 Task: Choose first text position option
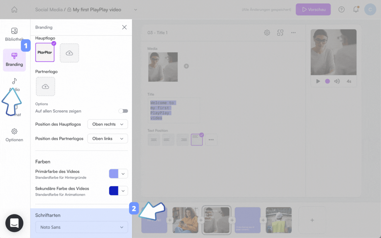point(154,140)
